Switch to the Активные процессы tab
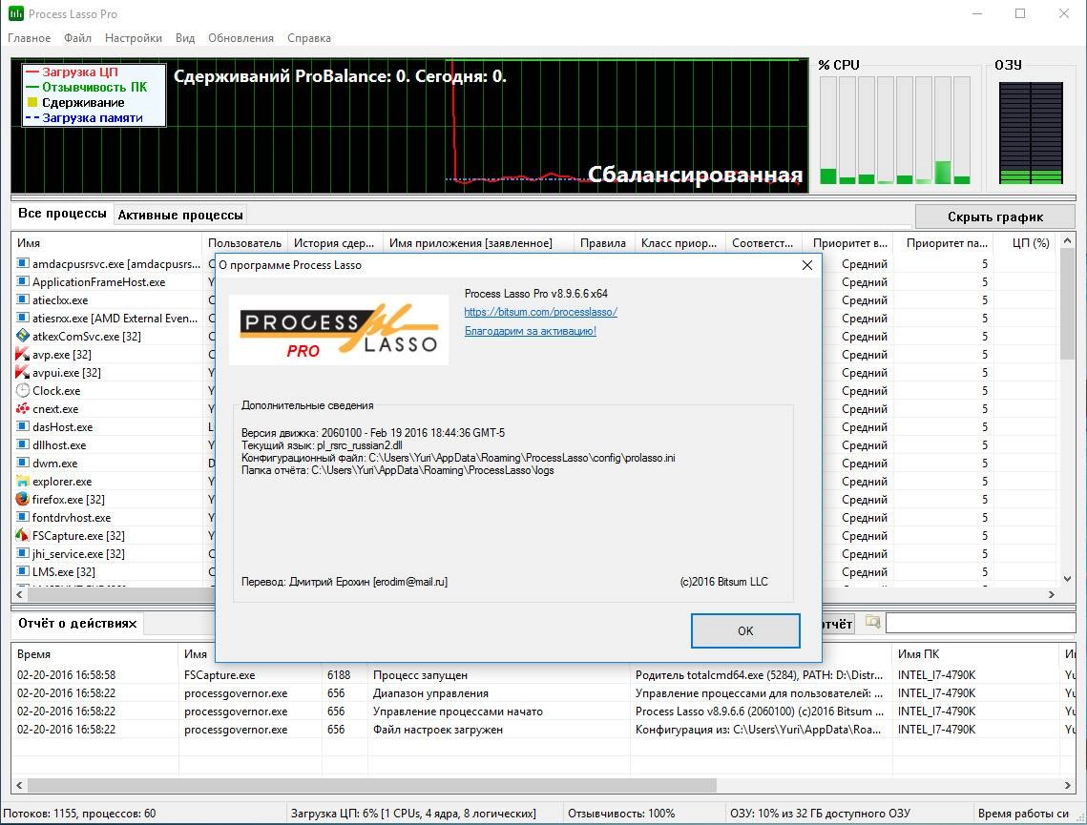Image resolution: width=1087 pixels, height=825 pixels. tap(180, 215)
